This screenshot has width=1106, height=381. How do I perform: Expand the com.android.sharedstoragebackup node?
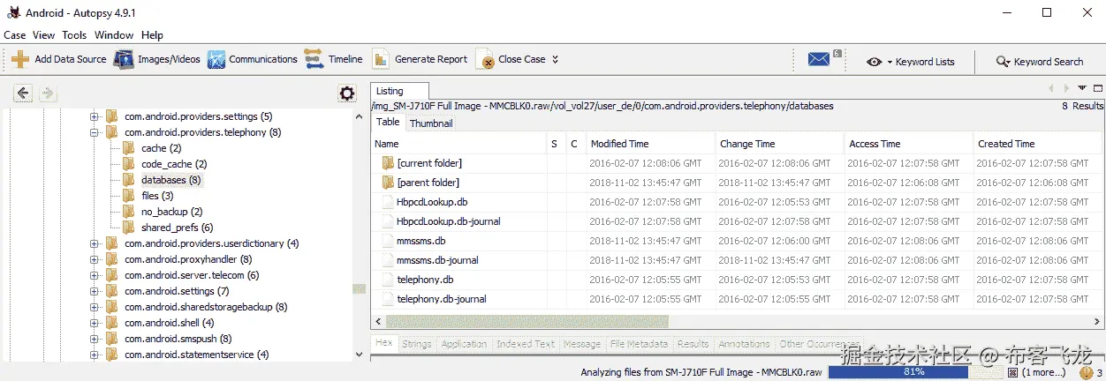[x=95, y=307]
